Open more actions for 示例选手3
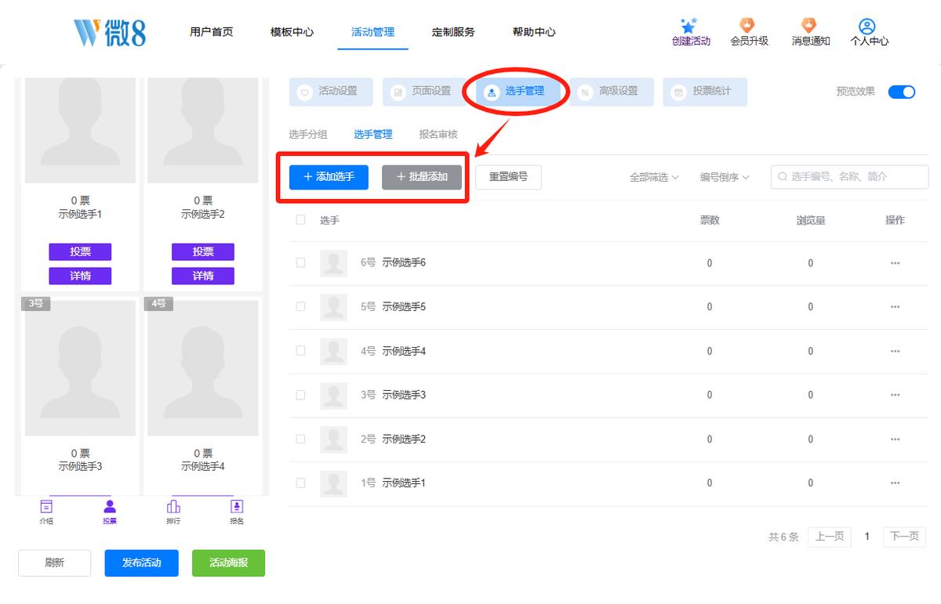 [895, 395]
